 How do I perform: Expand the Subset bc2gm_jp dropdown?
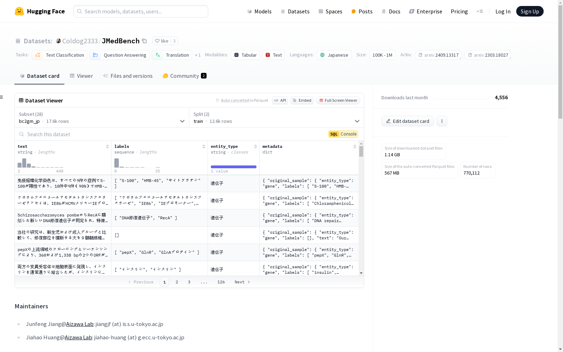tap(102, 118)
